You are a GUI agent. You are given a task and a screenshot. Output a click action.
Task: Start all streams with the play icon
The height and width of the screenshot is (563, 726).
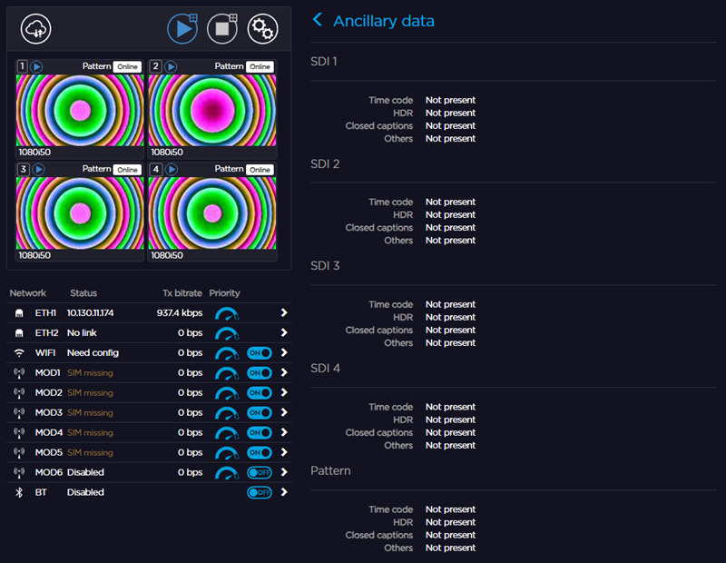coord(182,28)
